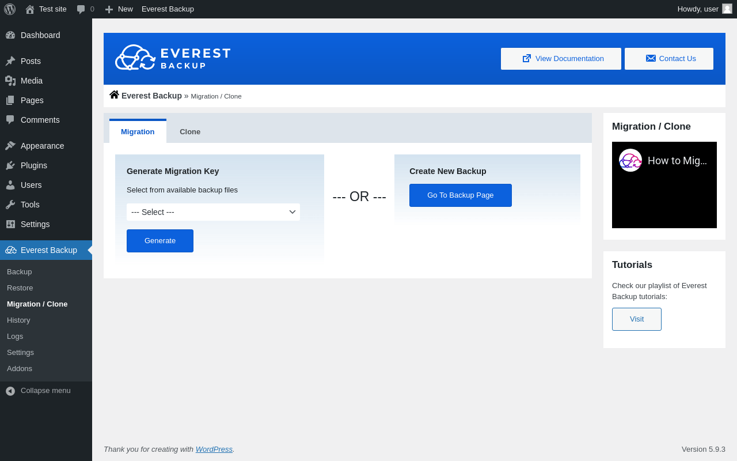Click the Version 5.9.3 footer text
Screen dimensions: 737x461
click(704, 449)
